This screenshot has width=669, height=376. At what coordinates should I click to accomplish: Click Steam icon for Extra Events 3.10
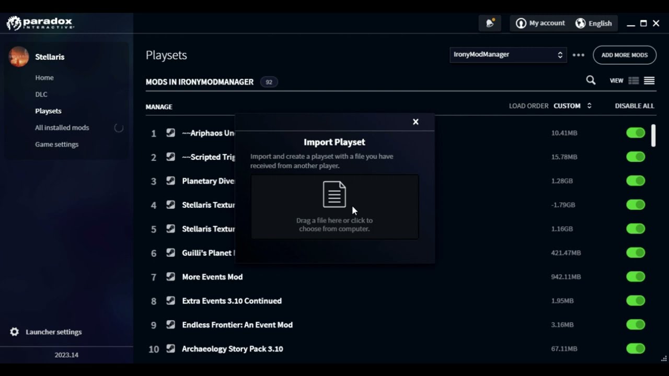(x=170, y=301)
